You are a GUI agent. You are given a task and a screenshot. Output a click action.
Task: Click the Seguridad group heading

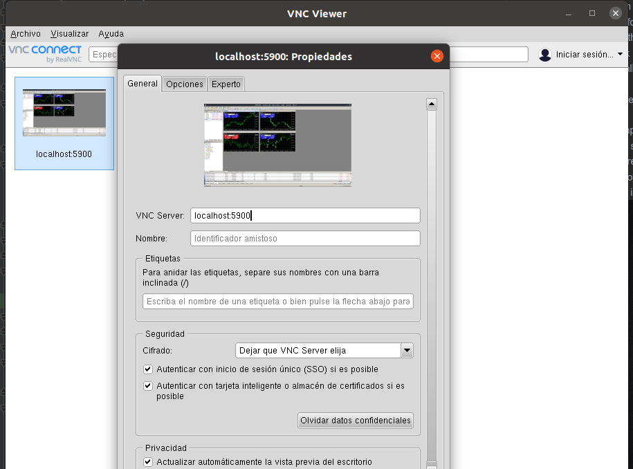pos(165,334)
